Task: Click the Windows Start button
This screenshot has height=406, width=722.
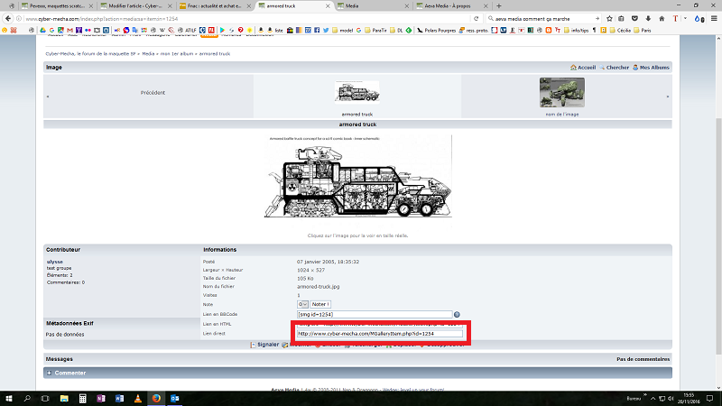Action: pyautogui.click(x=8, y=398)
